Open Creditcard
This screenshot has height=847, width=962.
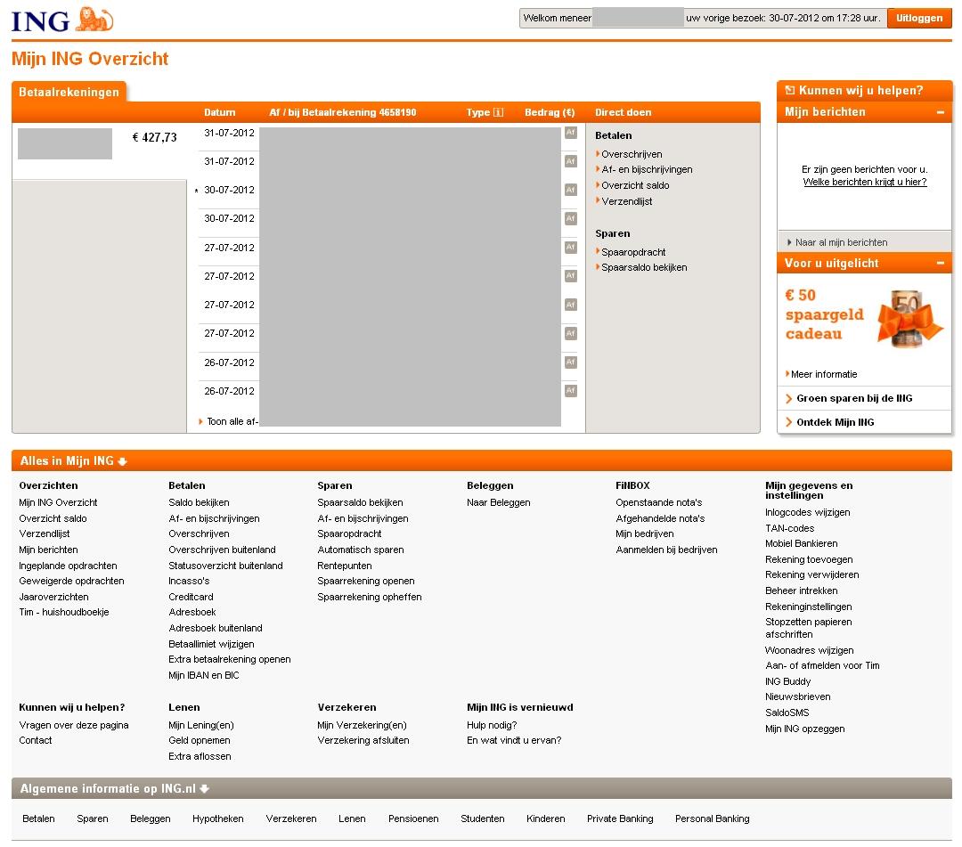[x=191, y=597]
